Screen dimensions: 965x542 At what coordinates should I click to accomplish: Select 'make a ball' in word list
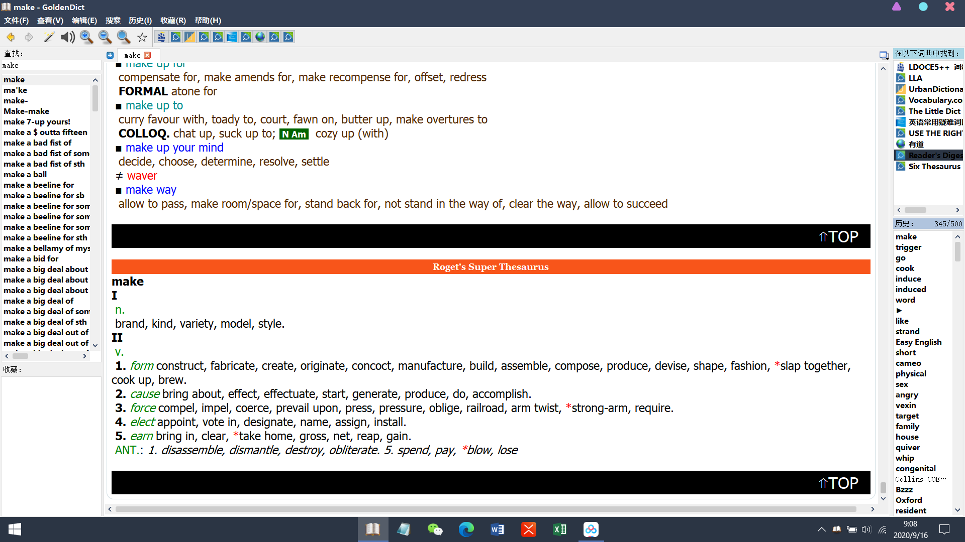pos(25,174)
